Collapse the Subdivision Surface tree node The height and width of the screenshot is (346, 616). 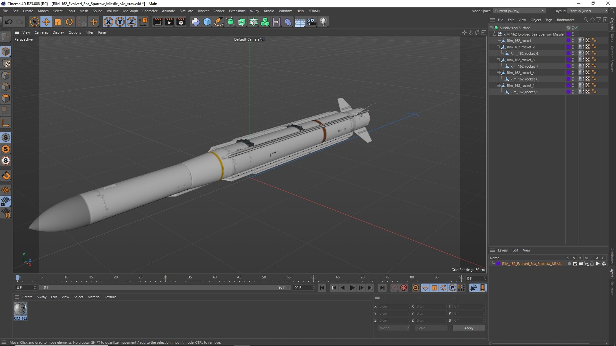[491, 28]
